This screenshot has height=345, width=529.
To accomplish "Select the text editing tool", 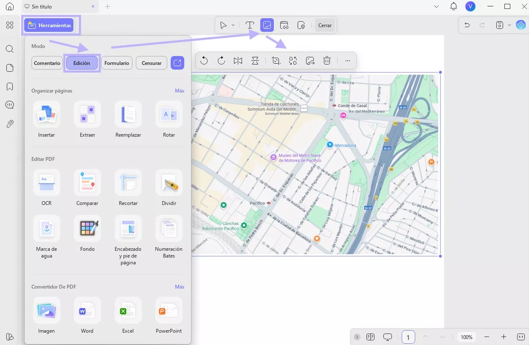I will (x=250, y=25).
